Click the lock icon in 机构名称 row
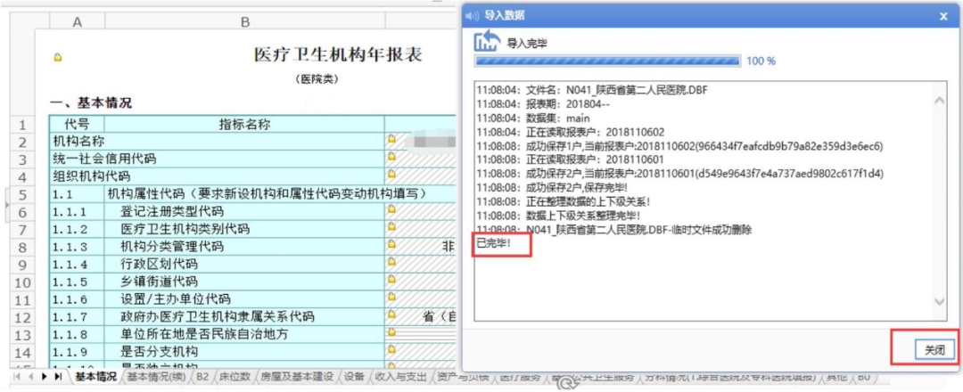 coord(391,141)
